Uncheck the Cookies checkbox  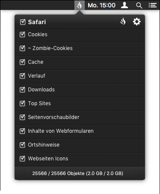coord(22,34)
